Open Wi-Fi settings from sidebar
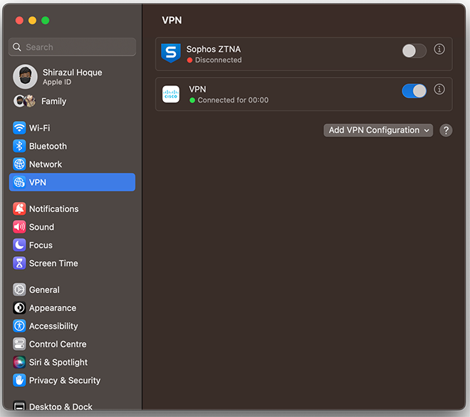Screen dimensions: 470x417 click(39, 128)
